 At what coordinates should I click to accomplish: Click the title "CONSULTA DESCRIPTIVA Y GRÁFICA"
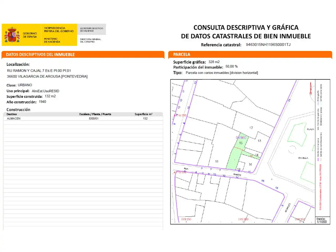pyautogui.click(x=246, y=28)
